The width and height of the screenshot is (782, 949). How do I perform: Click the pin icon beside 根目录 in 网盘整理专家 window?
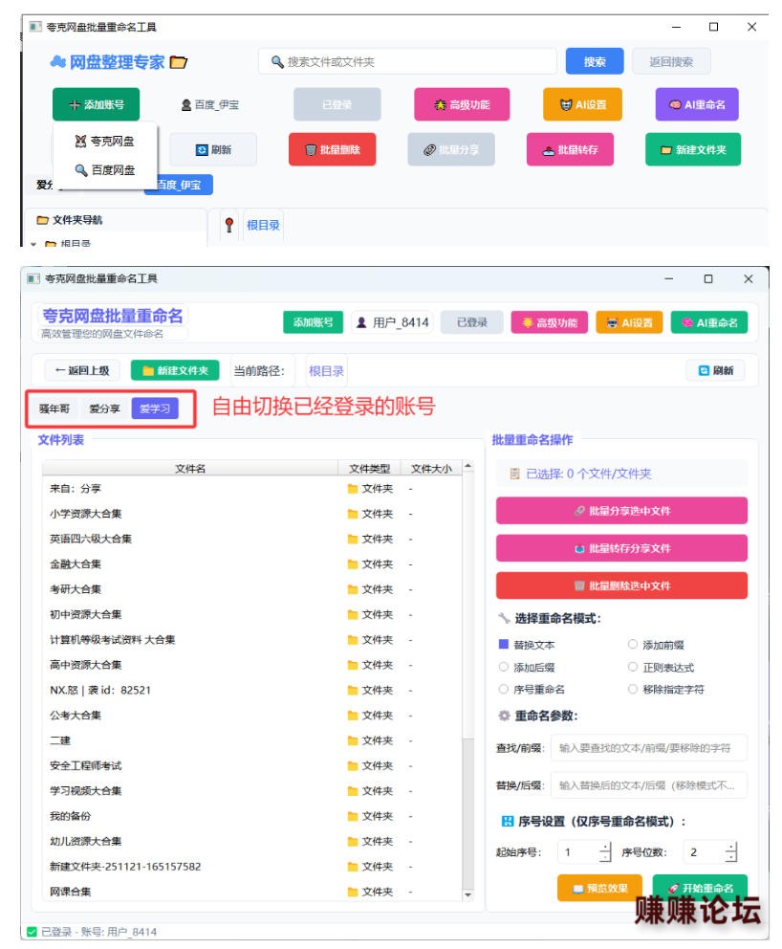tap(228, 225)
